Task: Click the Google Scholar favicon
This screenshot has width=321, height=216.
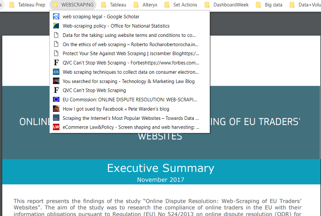Action: (x=56, y=16)
